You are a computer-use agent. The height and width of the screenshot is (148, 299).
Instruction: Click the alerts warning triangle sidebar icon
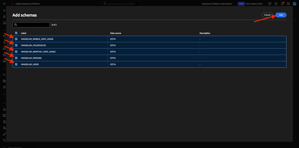tap(4, 109)
